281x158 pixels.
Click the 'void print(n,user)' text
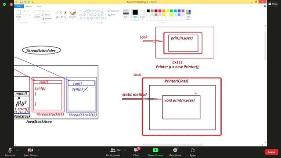[180, 101]
